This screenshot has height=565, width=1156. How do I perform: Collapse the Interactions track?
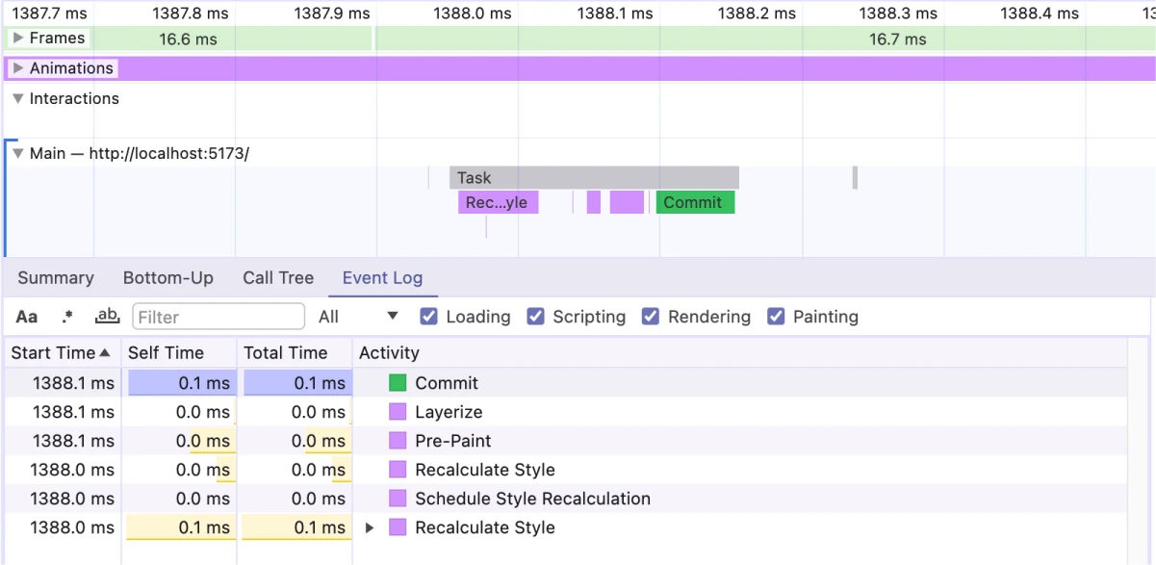17,98
